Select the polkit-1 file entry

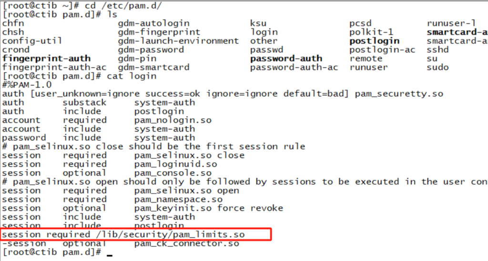[x=371, y=32]
